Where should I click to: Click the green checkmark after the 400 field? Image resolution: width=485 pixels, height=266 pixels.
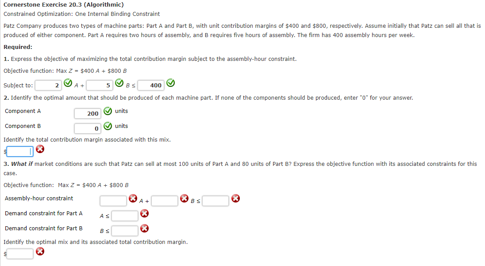tap(170, 82)
